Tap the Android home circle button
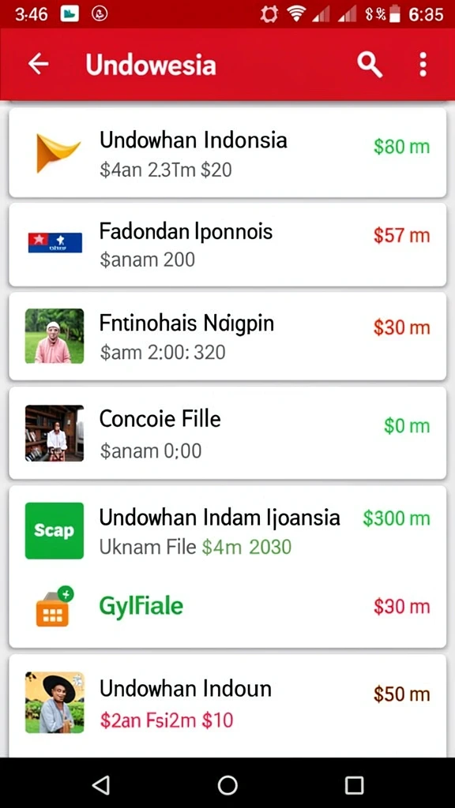This screenshot has width=455, height=808. [x=227, y=785]
